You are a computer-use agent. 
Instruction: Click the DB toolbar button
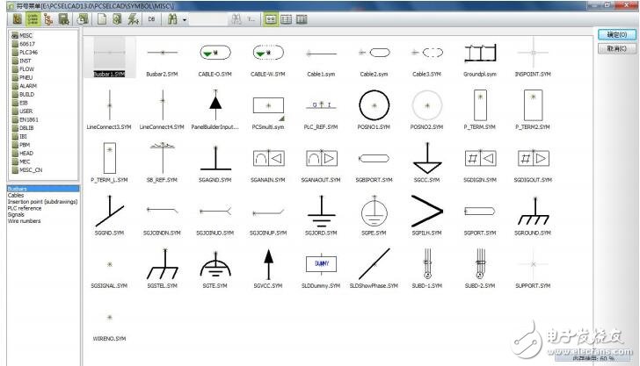tap(151, 18)
